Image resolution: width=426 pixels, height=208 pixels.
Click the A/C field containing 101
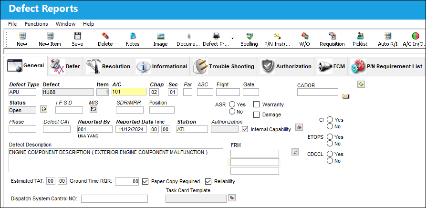129,92
